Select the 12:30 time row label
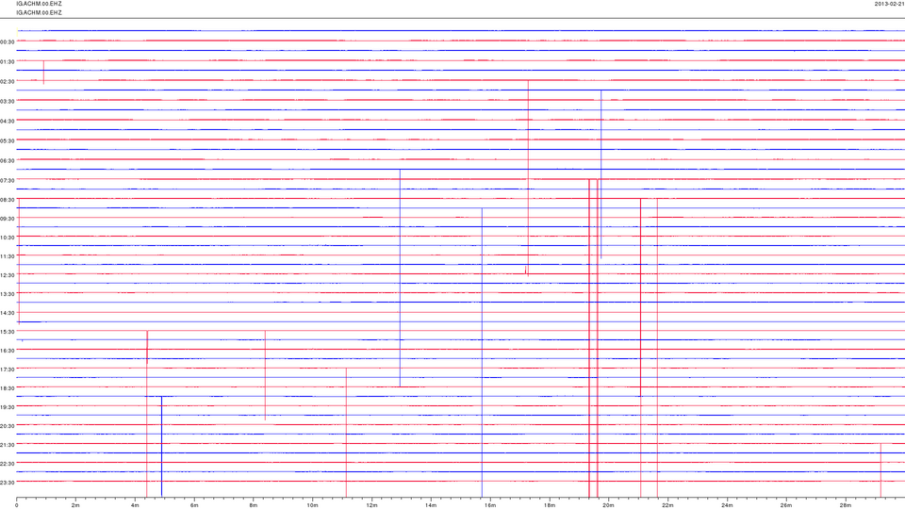905x509 pixels. pos(8,276)
